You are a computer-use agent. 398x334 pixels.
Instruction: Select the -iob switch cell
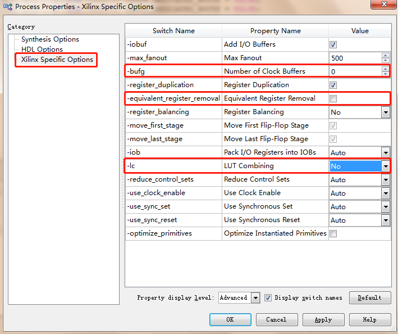tap(173, 152)
